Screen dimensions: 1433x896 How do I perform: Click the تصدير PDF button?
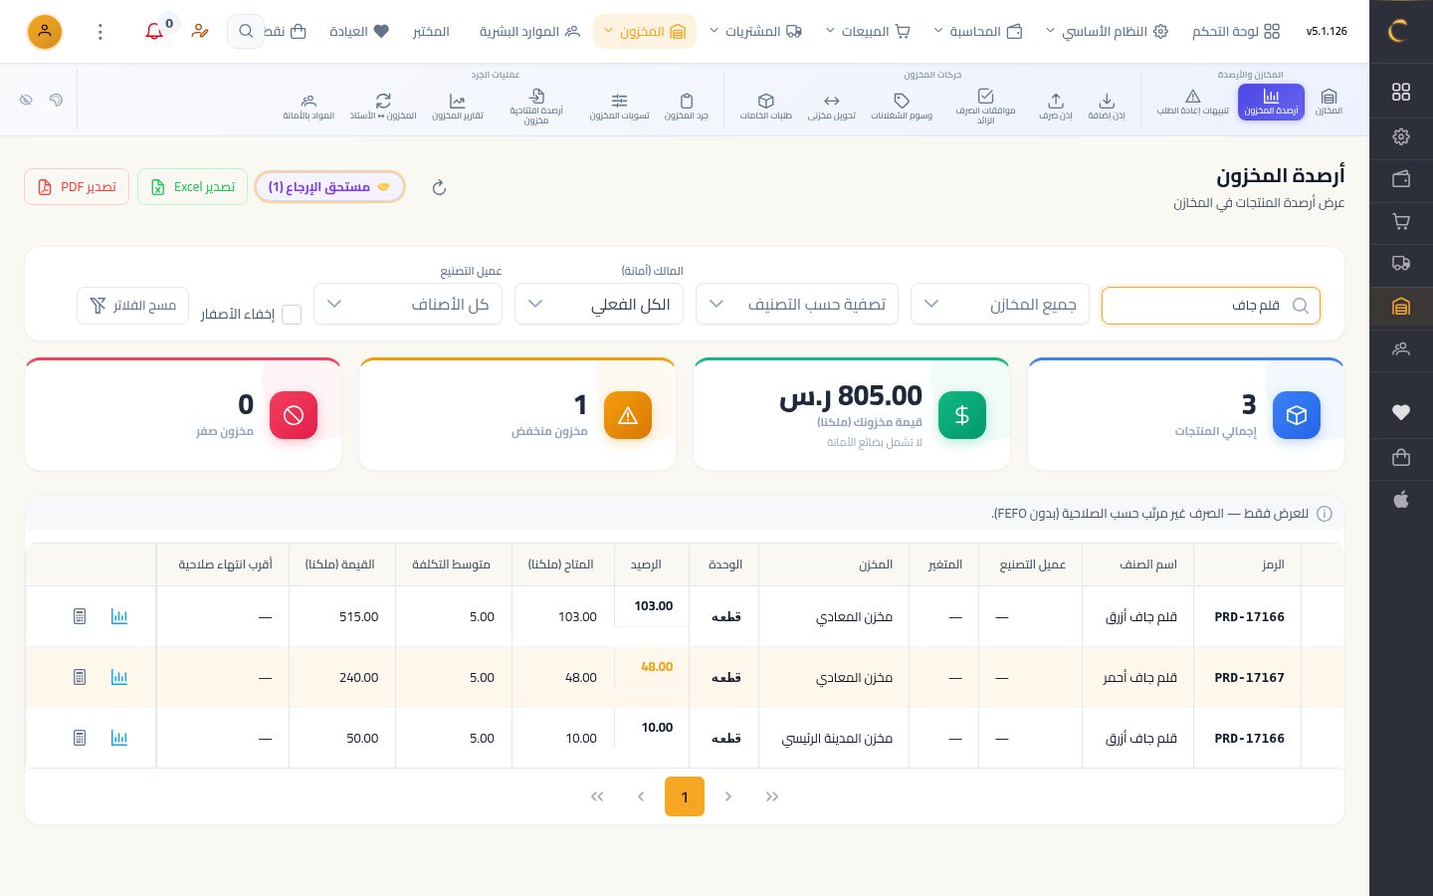77,187
